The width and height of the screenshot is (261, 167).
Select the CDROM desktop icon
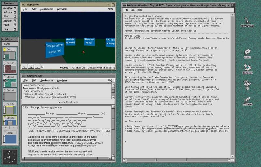247,101
